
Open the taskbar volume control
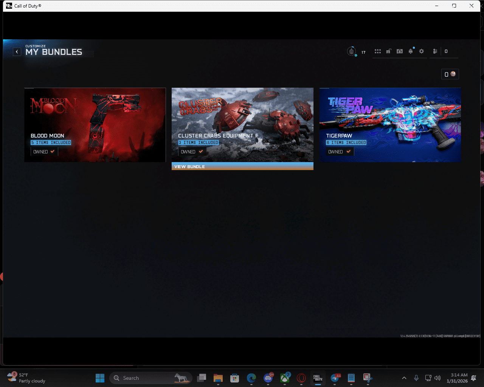437,378
